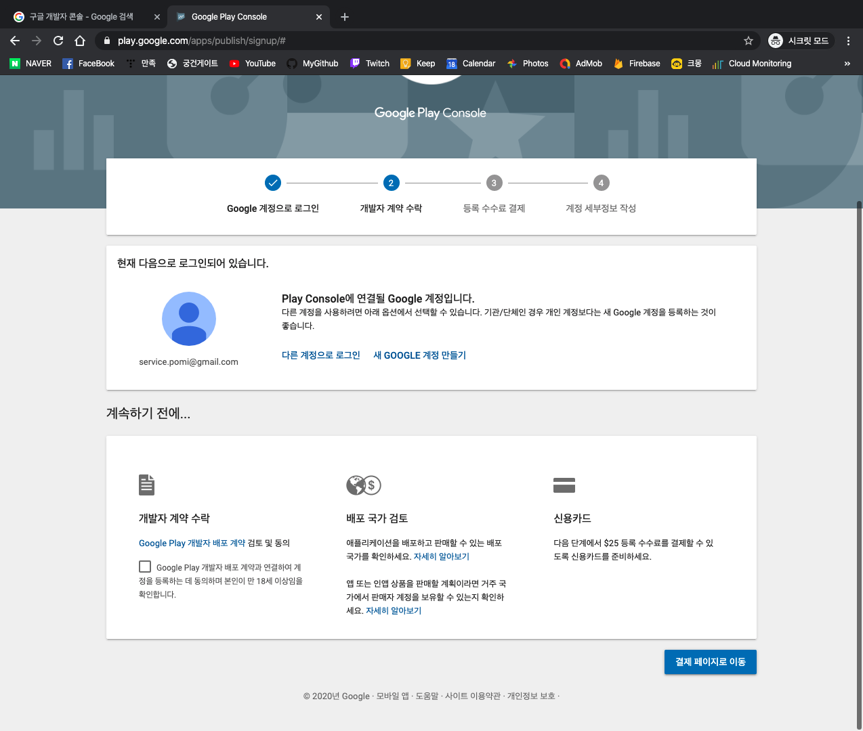
Task: Click the browser forward arrow
Action: [37, 41]
